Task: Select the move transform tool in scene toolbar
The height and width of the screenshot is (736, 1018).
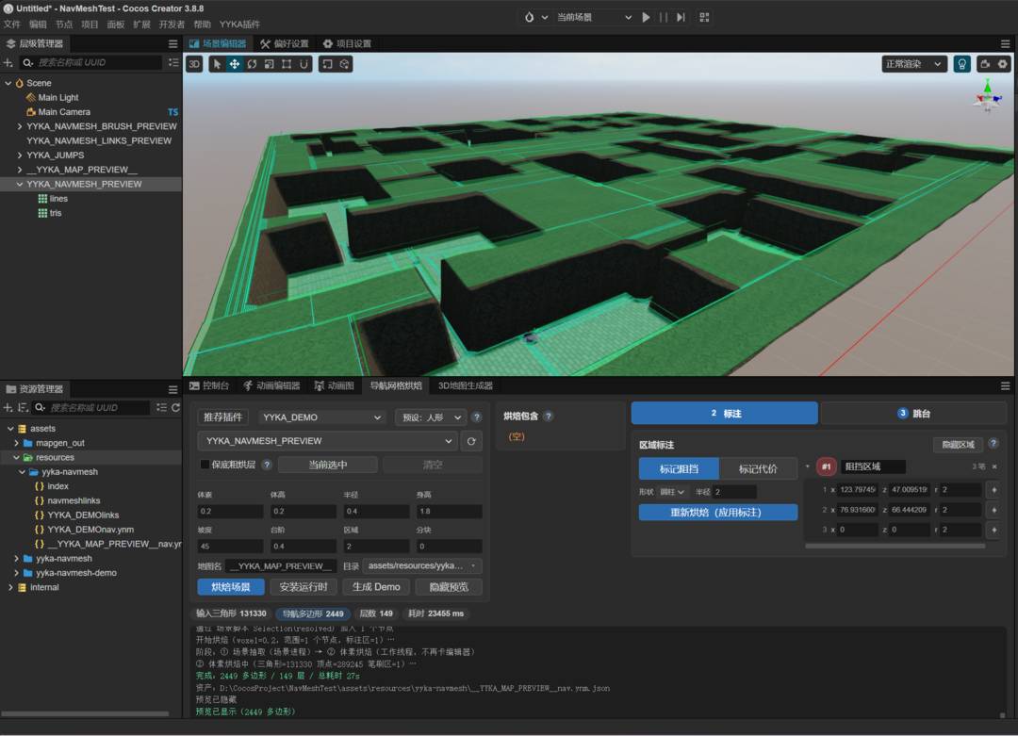Action: tap(235, 63)
